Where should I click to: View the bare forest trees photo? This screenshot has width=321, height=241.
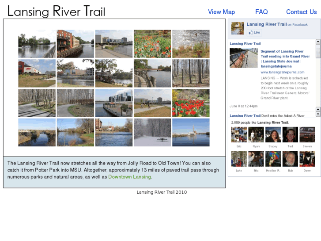(191, 73)
